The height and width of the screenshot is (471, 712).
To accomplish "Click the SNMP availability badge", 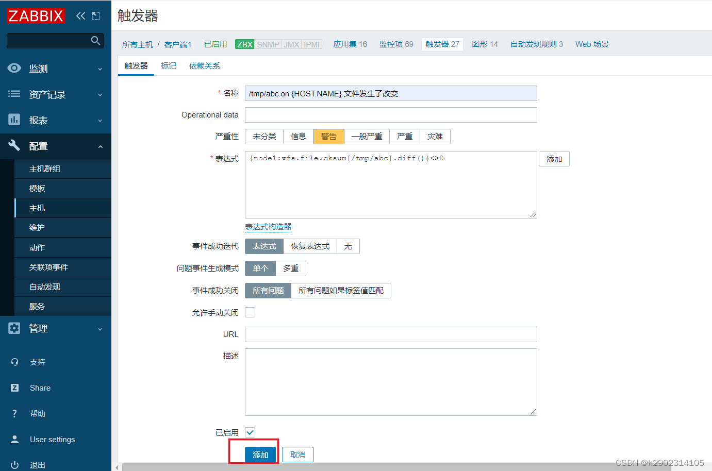I will pos(268,44).
